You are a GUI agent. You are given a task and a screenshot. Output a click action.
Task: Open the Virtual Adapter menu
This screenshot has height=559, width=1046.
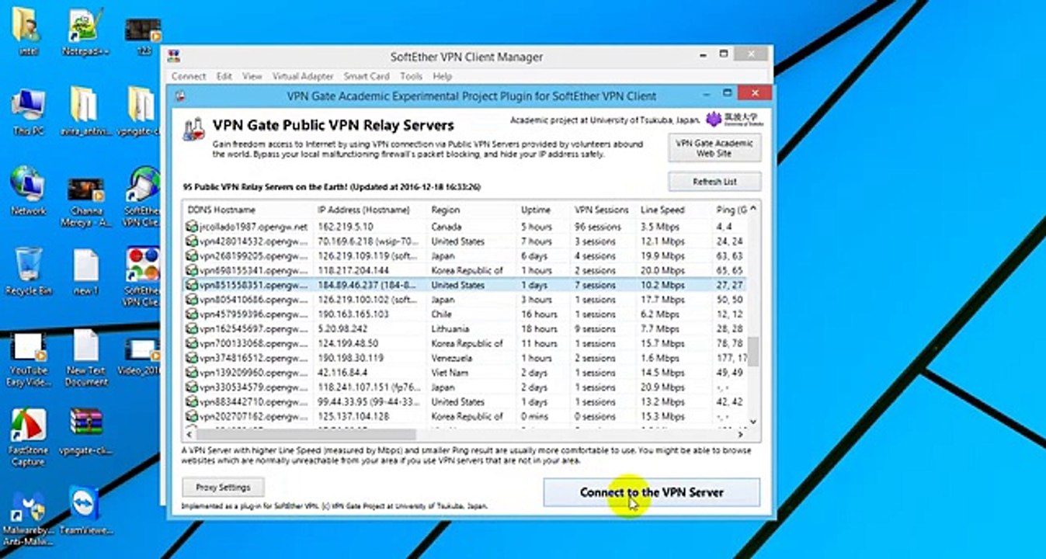click(303, 76)
